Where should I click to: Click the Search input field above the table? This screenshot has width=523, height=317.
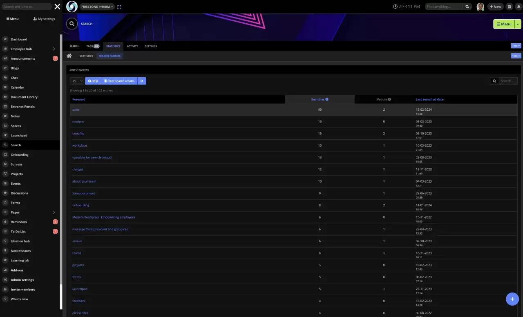508,80
